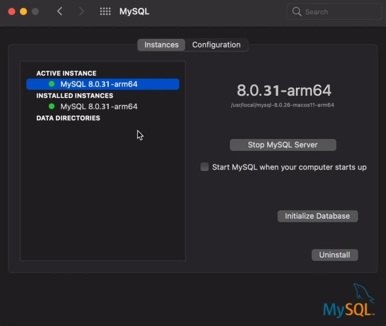Click the Initialize Database button
This screenshot has height=326, width=386.
tap(317, 216)
